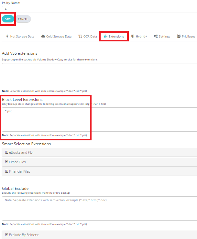Click the SAVE button
Viewport: 197px width, 239px height.
coord(8,19)
